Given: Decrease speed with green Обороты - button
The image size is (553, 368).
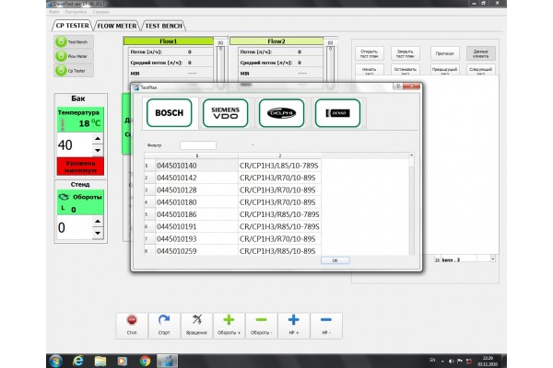Looking at the screenshot, I should 261,323.
